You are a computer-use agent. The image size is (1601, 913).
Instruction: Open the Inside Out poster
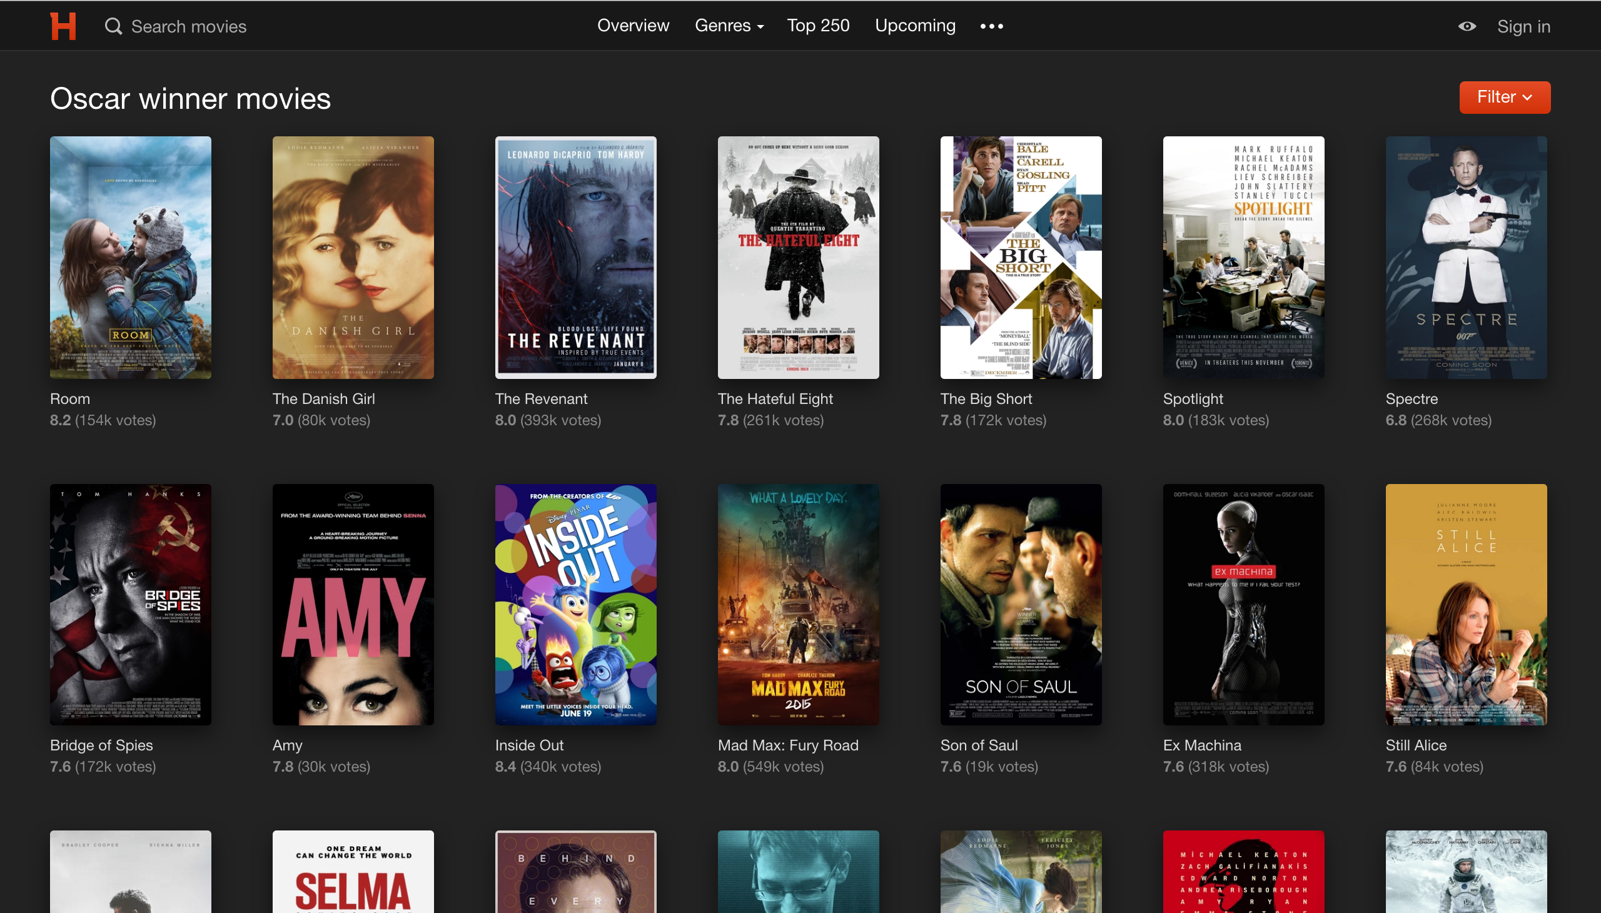[x=575, y=604]
